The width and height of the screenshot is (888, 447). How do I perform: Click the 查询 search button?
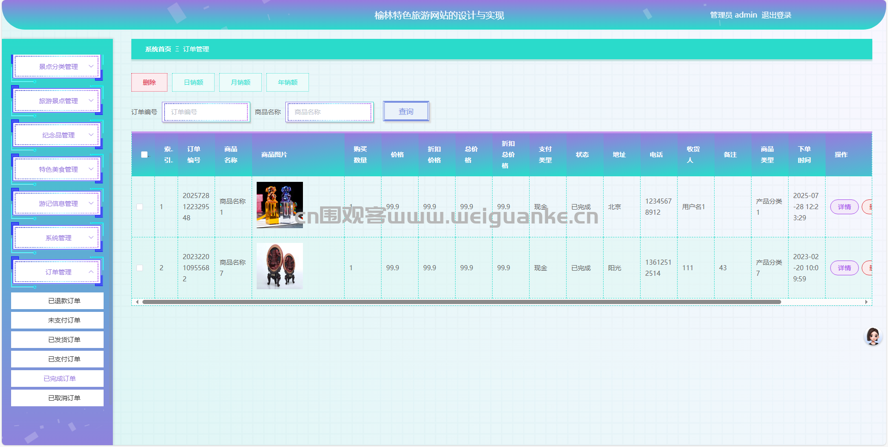pyautogui.click(x=406, y=112)
